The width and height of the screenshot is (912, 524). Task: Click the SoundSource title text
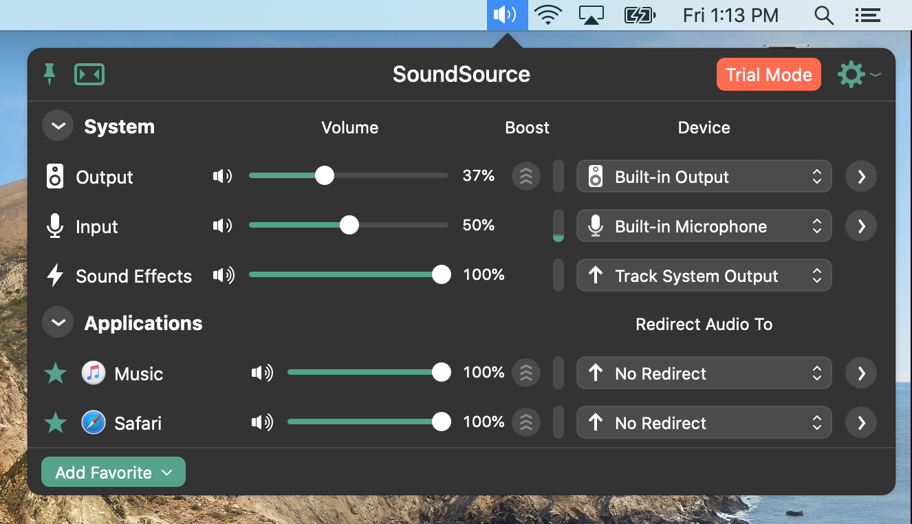click(x=462, y=74)
